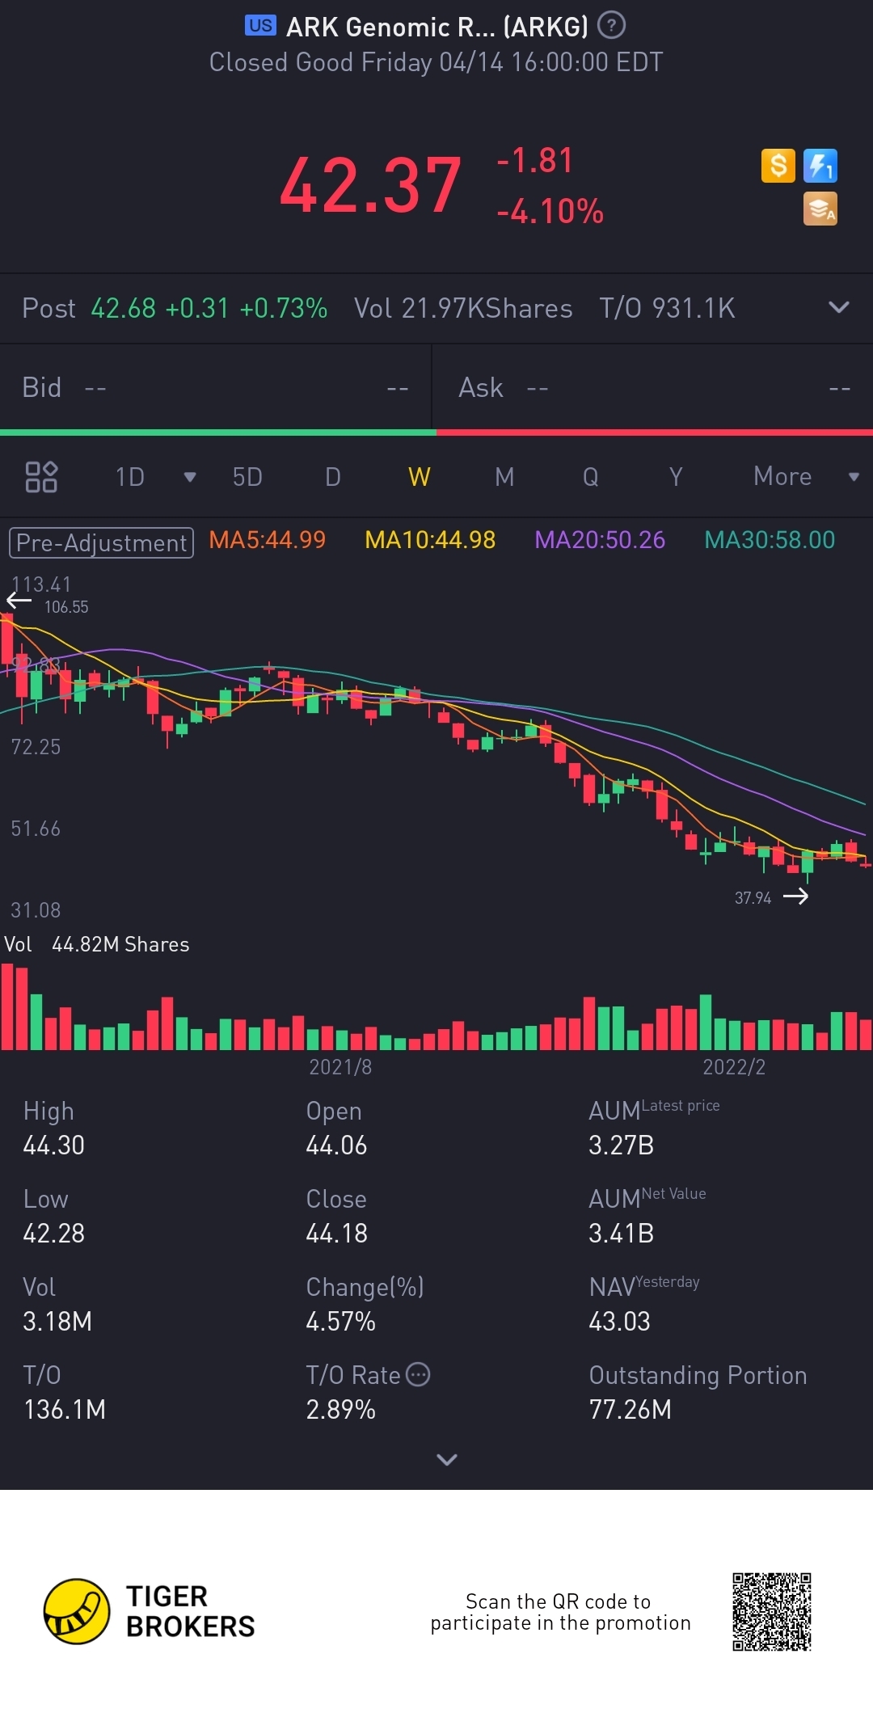Image resolution: width=873 pixels, height=1734 pixels.
Task: Tap the 31.08 price axis label
Action: 36,909
